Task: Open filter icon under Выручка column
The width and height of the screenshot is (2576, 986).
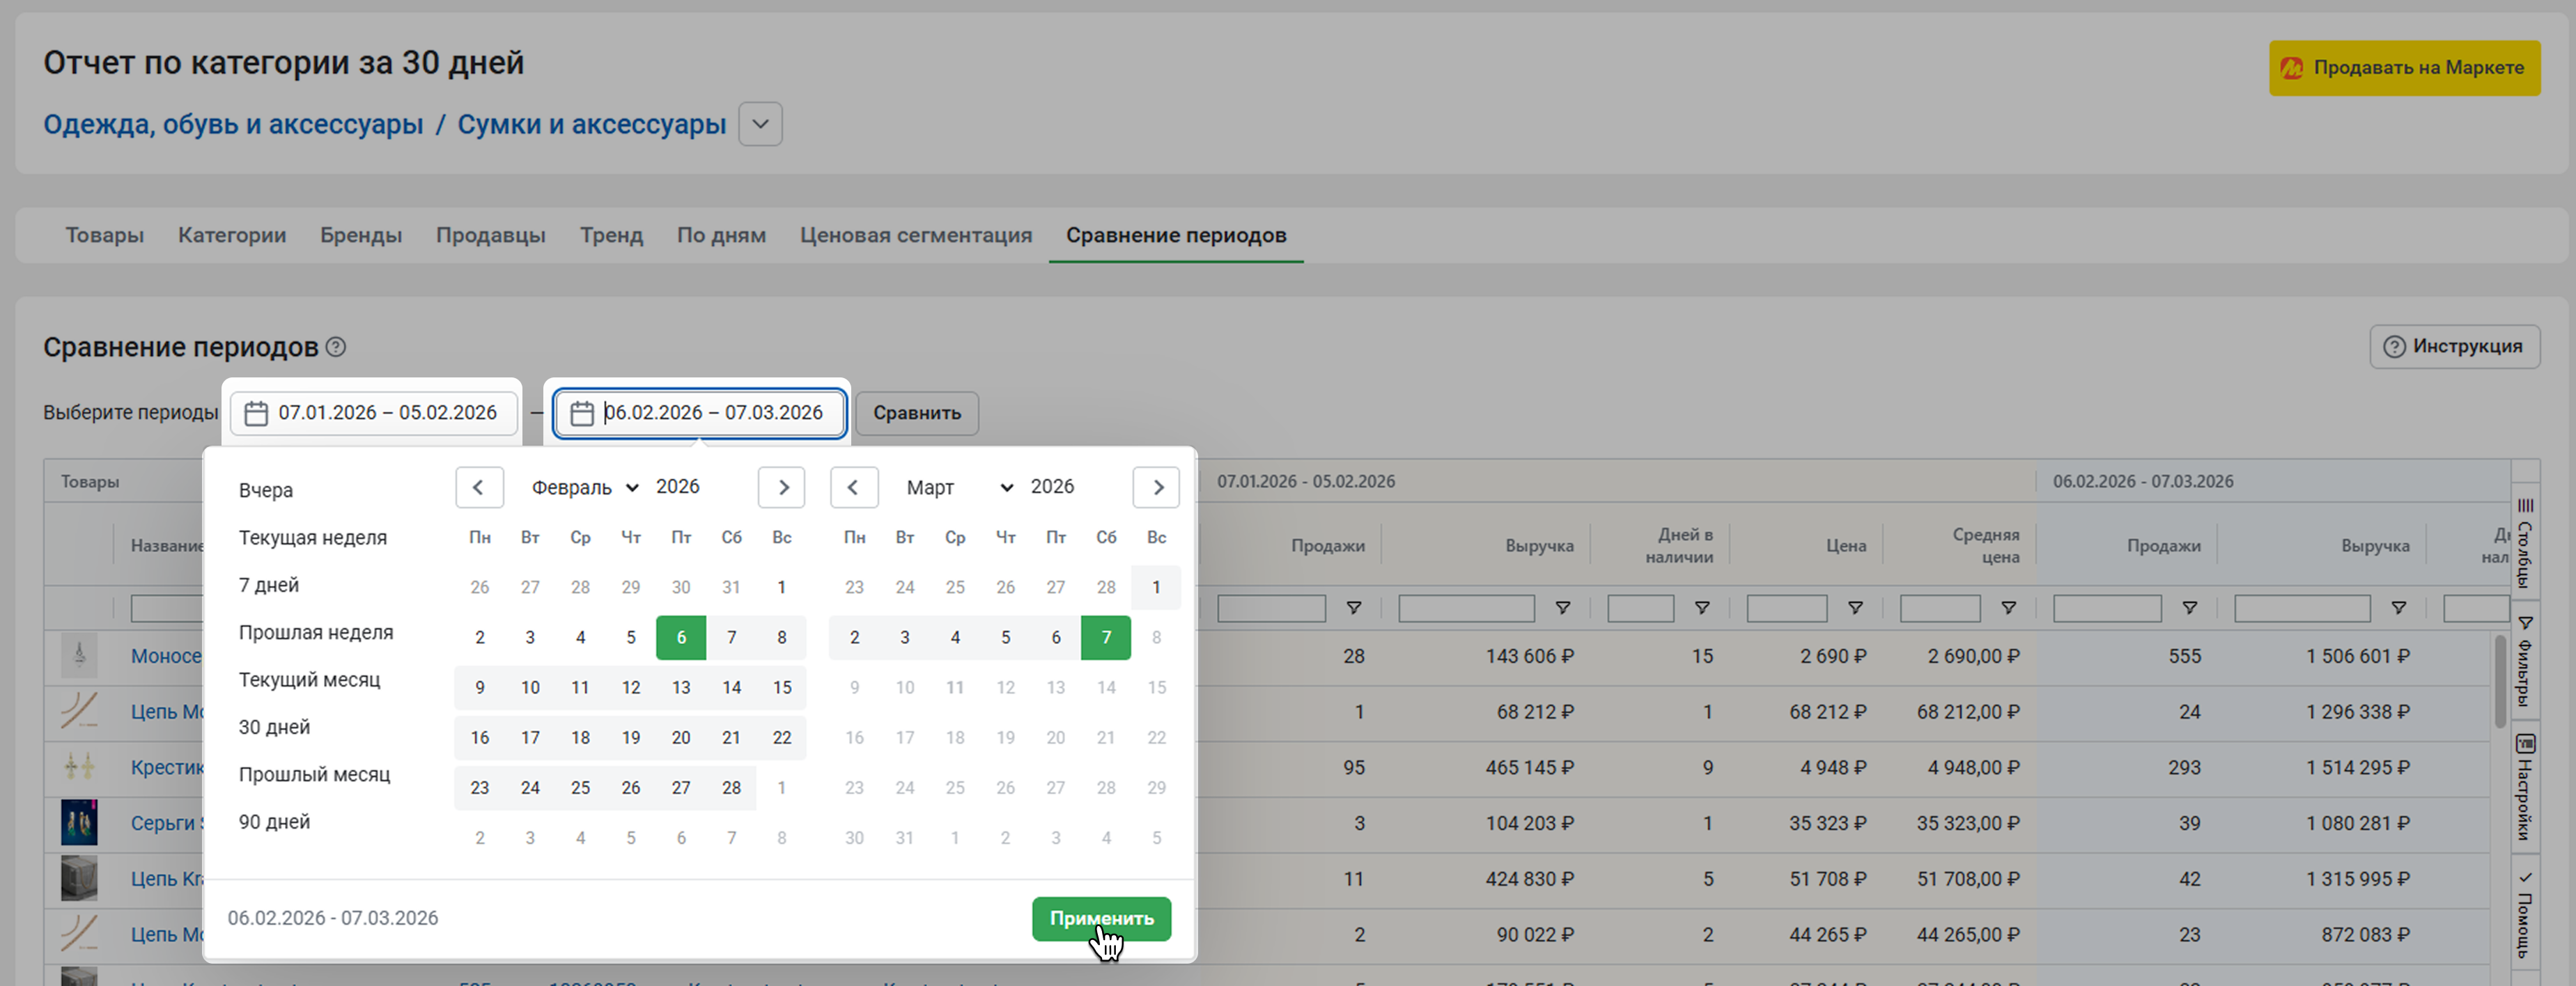Action: pos(1562,608)
